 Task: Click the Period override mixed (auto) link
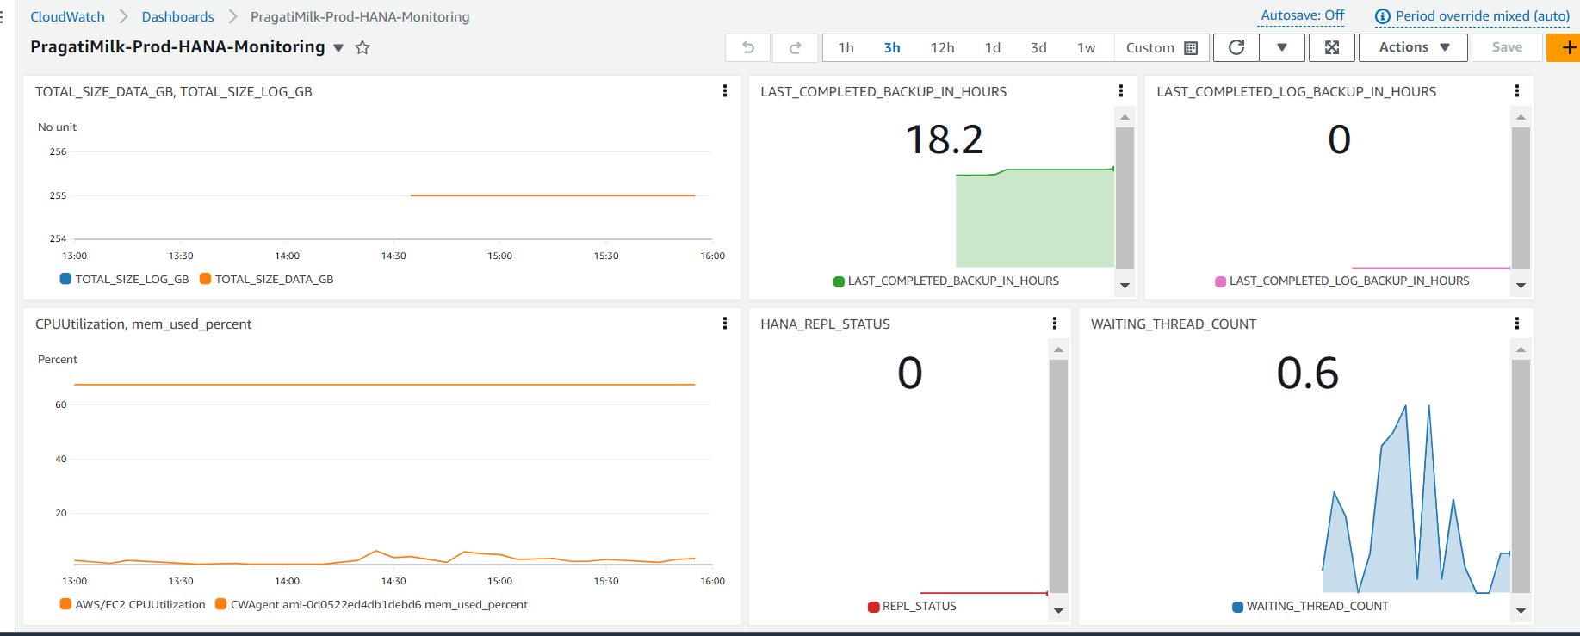coord(1482,16)
